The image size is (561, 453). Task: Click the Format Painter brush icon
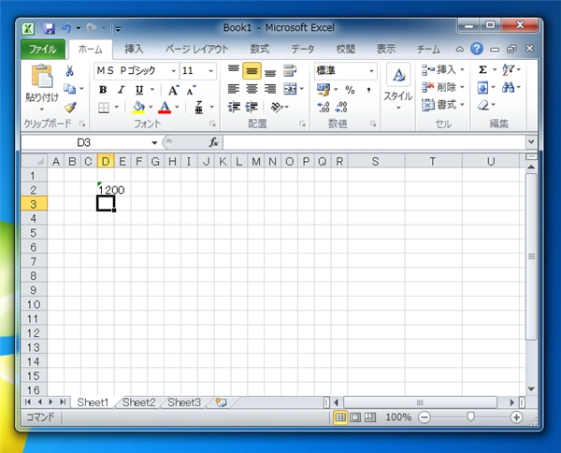[70, 107]
